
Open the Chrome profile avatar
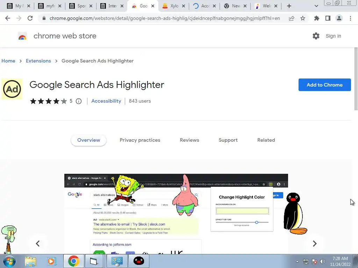pos(339,18)
